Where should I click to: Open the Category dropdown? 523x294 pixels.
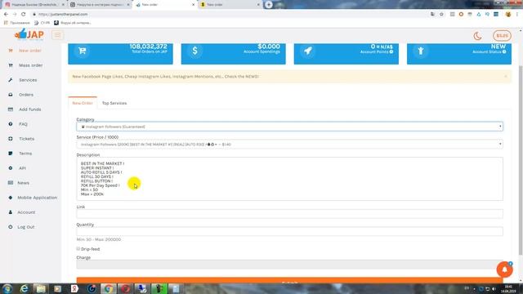289,127
